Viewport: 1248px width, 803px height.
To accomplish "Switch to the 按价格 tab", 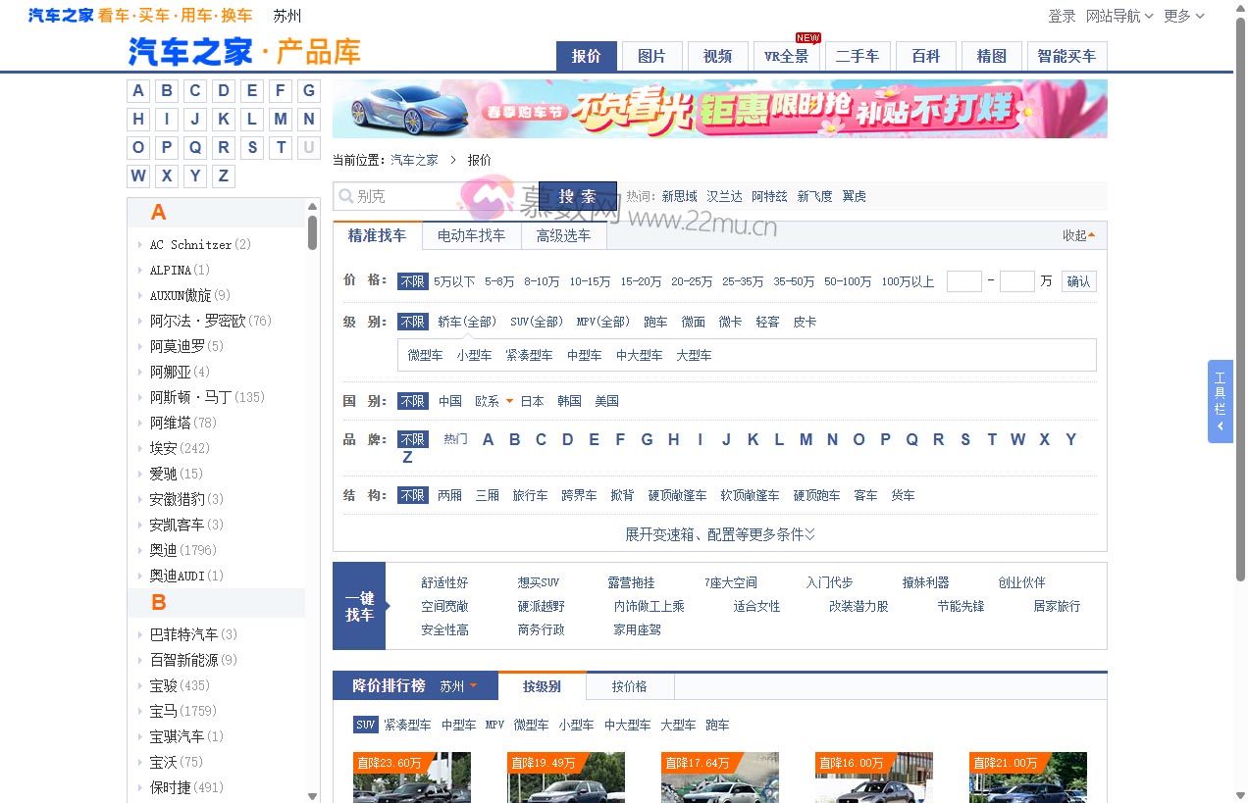I will [629, 685].
